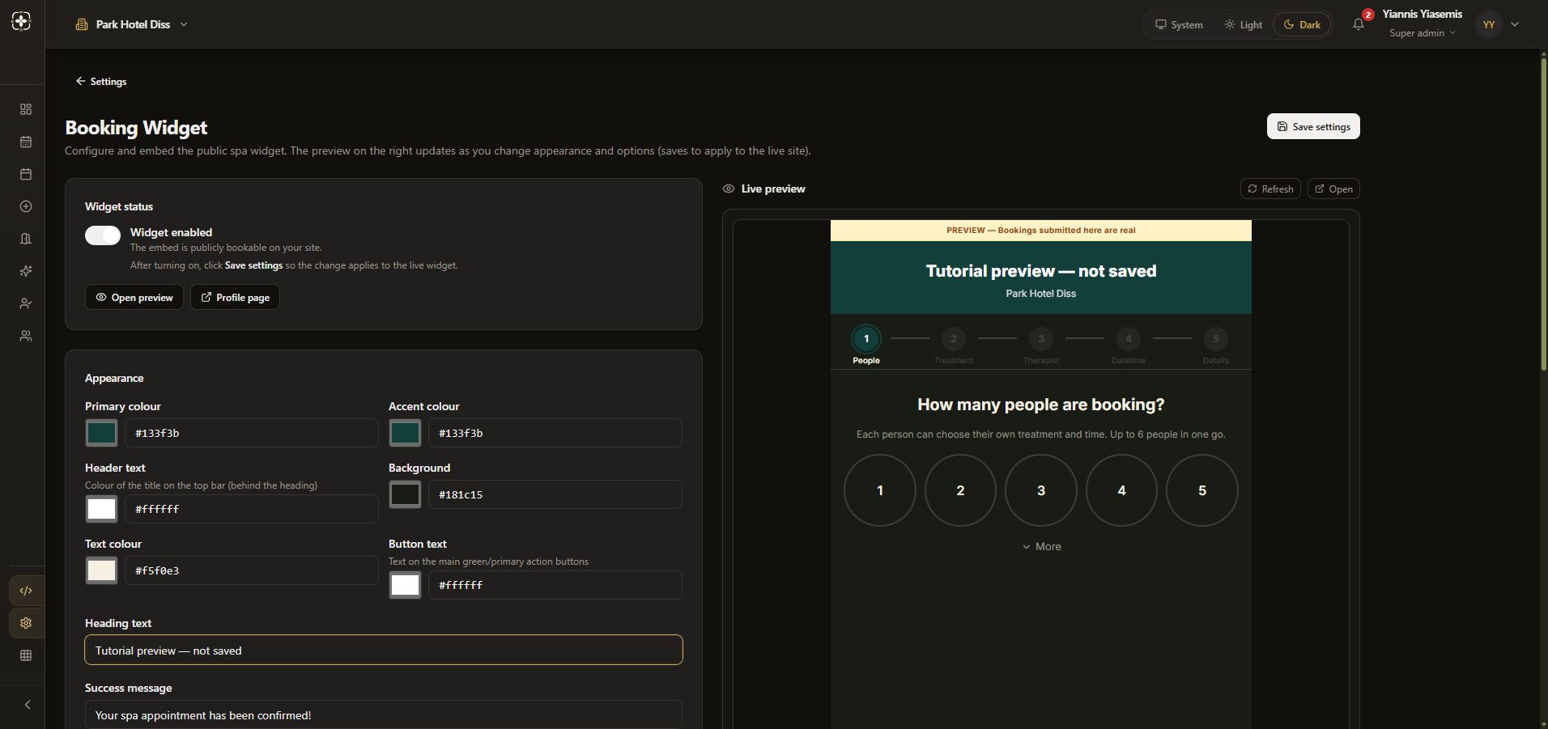Viewport: 1548px width, 729px height.
Task: Click the Success message input field
Action: coord(384,714)
